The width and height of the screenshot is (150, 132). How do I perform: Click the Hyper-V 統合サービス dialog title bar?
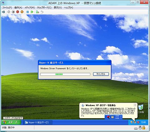[75, 63]
